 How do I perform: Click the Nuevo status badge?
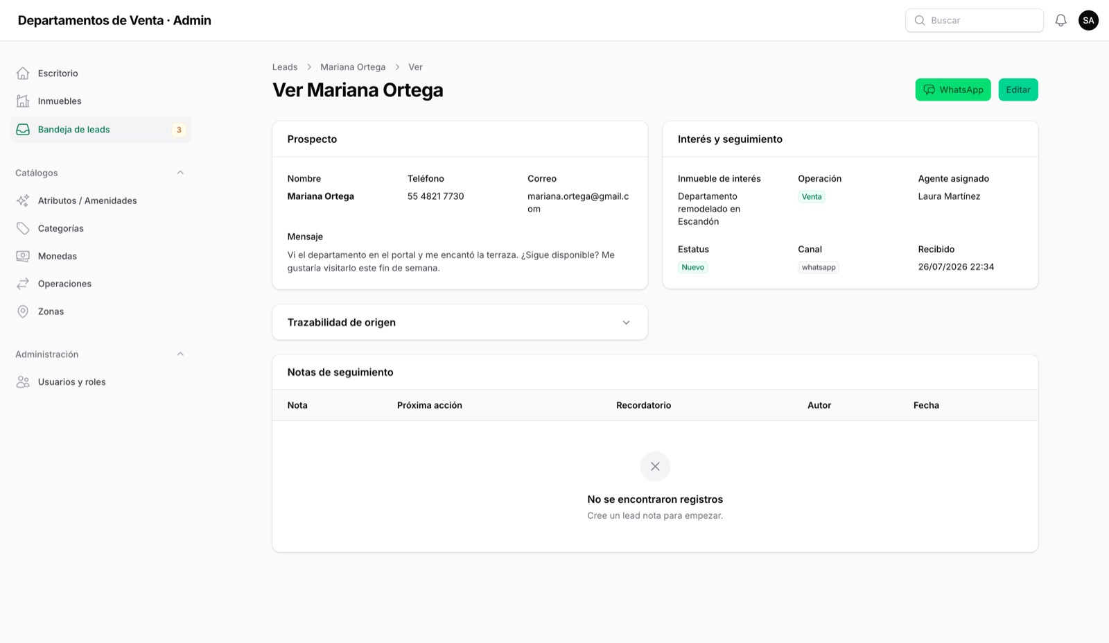[x=692, y=268]
